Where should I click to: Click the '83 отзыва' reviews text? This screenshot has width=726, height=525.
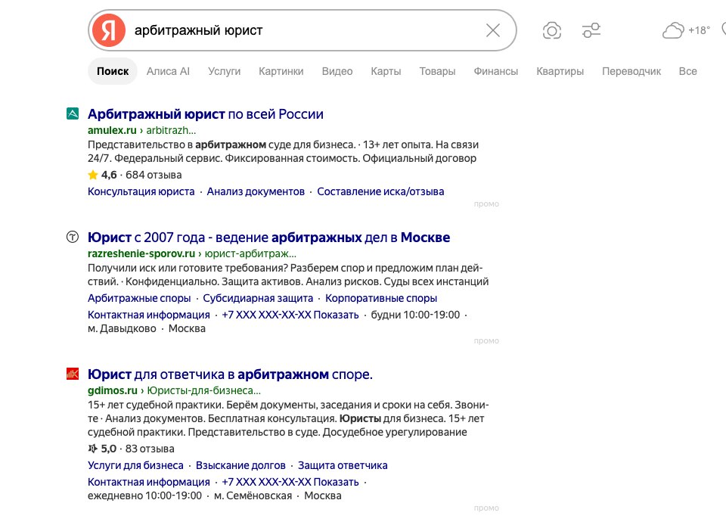pos(150,449)
